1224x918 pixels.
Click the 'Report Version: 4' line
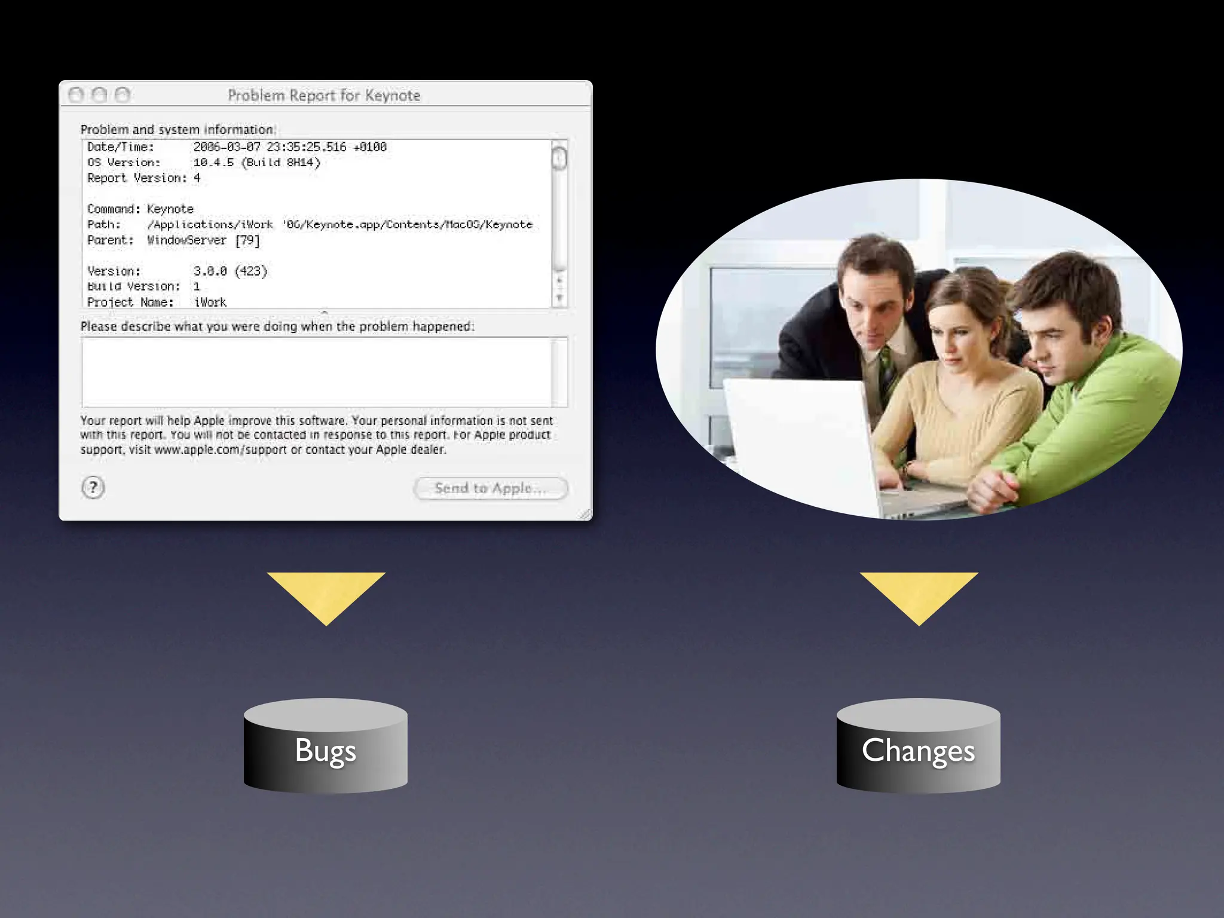click(143, 178)
